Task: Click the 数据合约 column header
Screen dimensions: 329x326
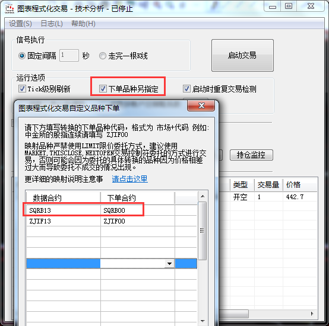Action: click(x=63, y=197)
